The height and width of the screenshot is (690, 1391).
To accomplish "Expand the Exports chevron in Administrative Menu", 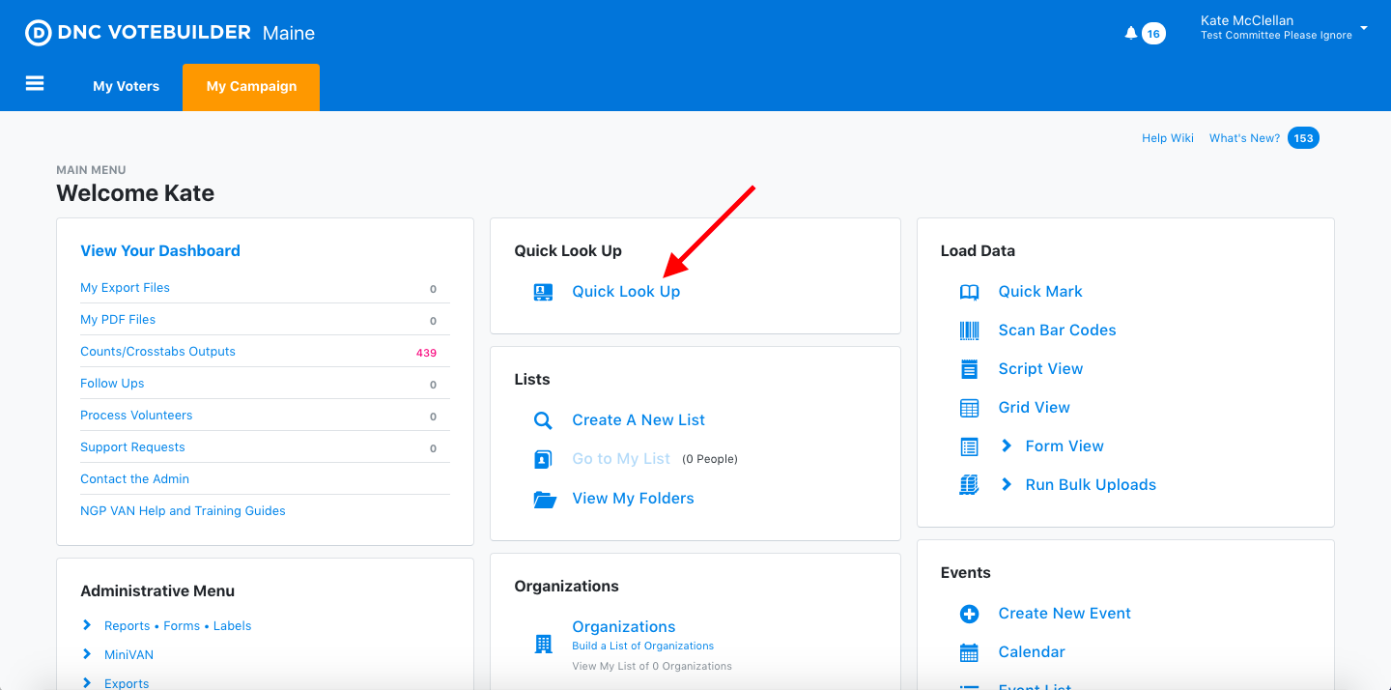I will tap(87, 683).
